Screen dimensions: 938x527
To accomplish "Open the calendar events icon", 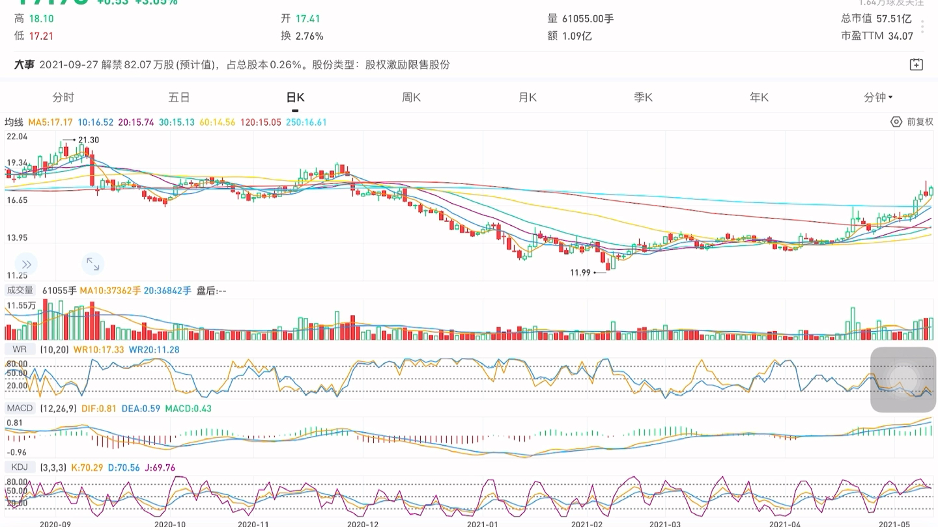I will click(x=916, y=64).
